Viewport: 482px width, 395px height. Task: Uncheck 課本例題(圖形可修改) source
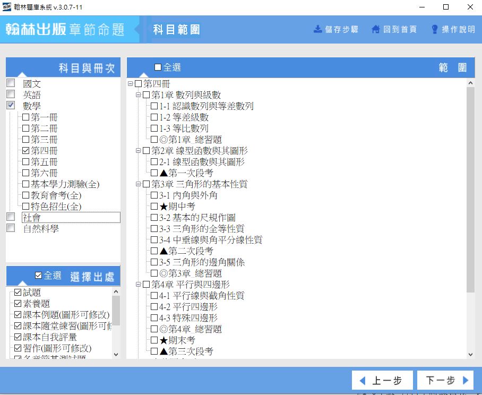point(18,315)
